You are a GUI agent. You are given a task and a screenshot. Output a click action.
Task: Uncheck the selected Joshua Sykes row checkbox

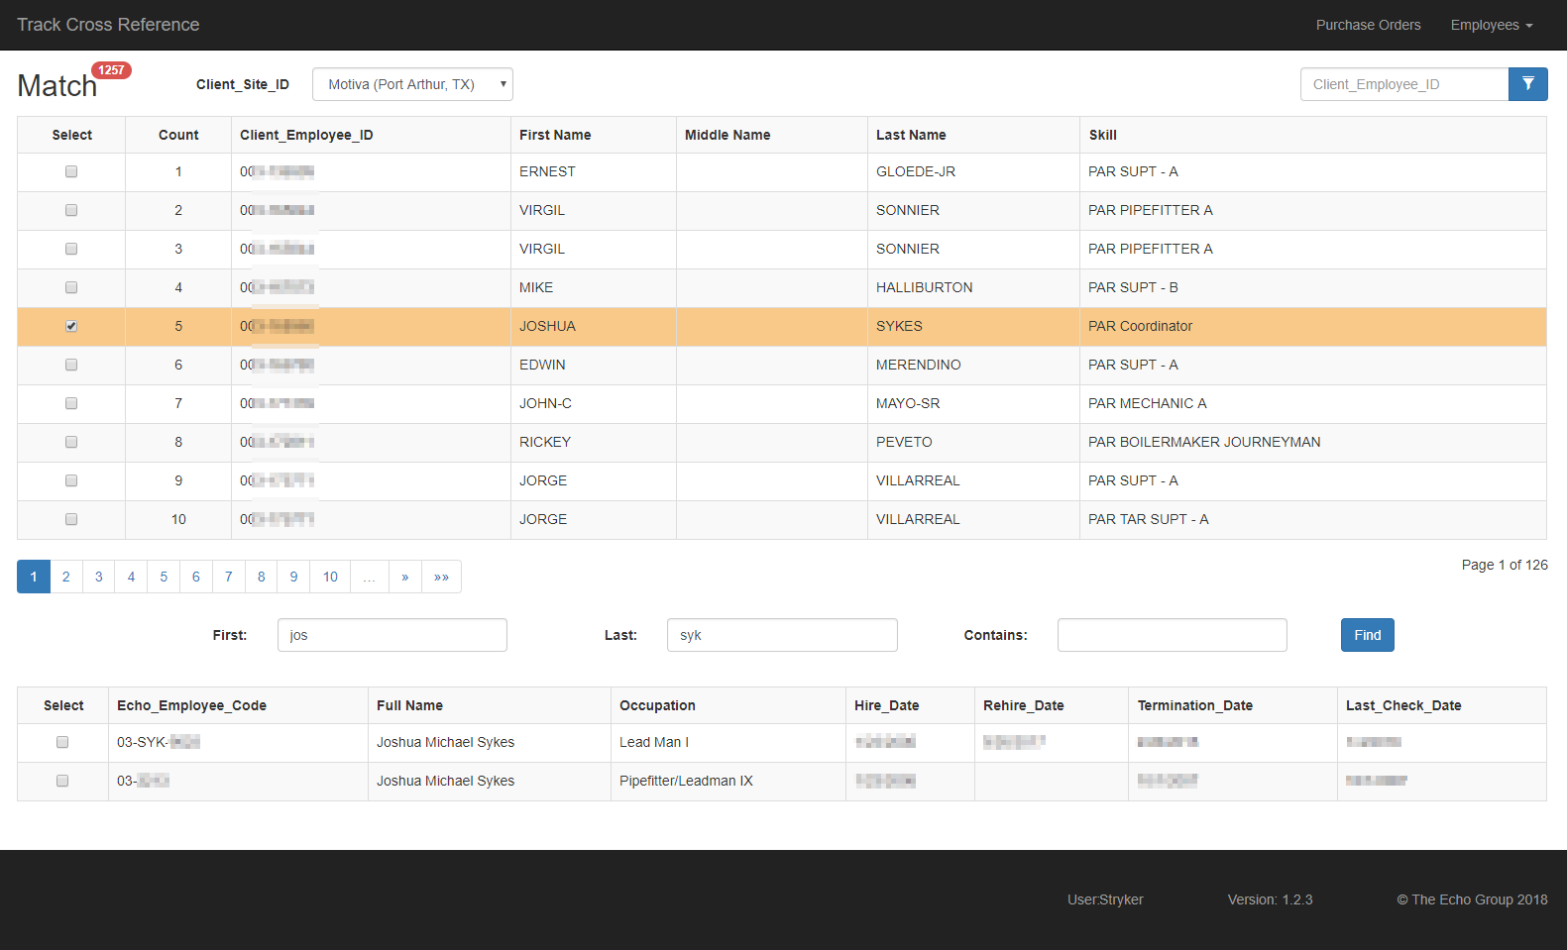click(71, 326)
